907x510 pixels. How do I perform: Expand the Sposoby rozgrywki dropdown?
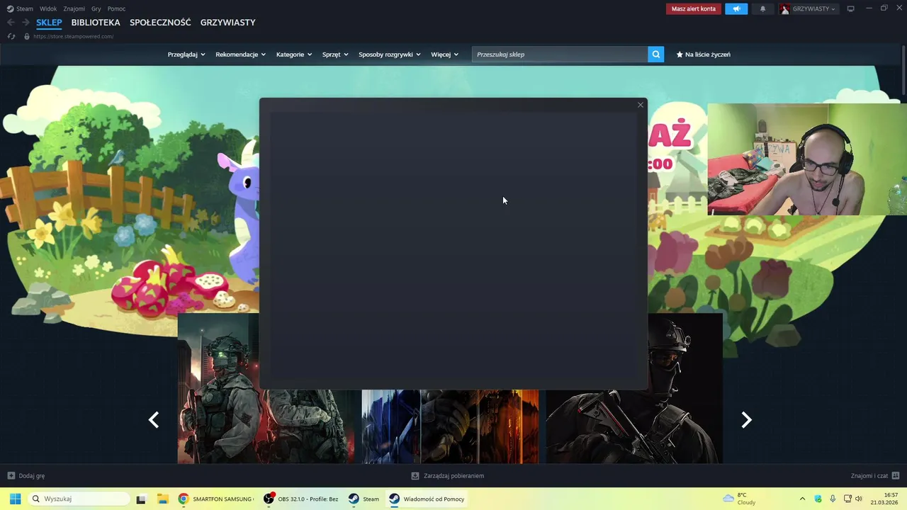pos(390,54)
